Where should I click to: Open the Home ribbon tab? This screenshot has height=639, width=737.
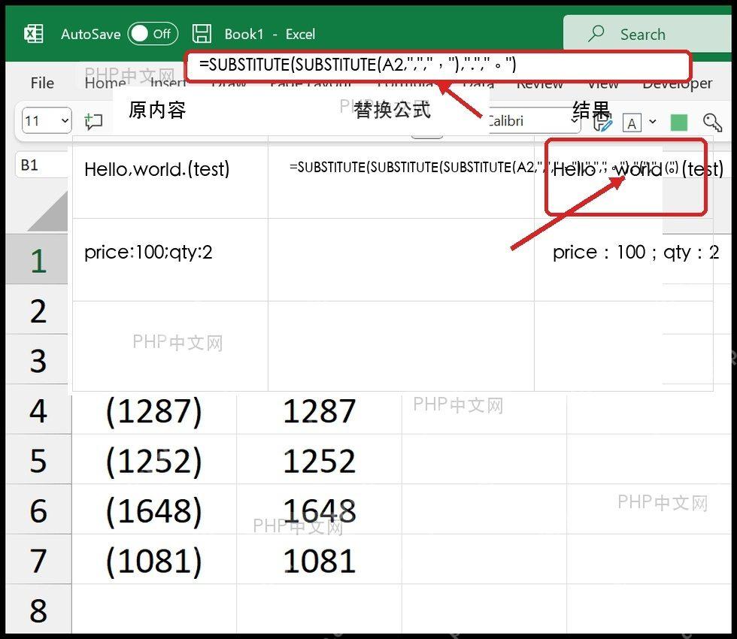(105, 83)
